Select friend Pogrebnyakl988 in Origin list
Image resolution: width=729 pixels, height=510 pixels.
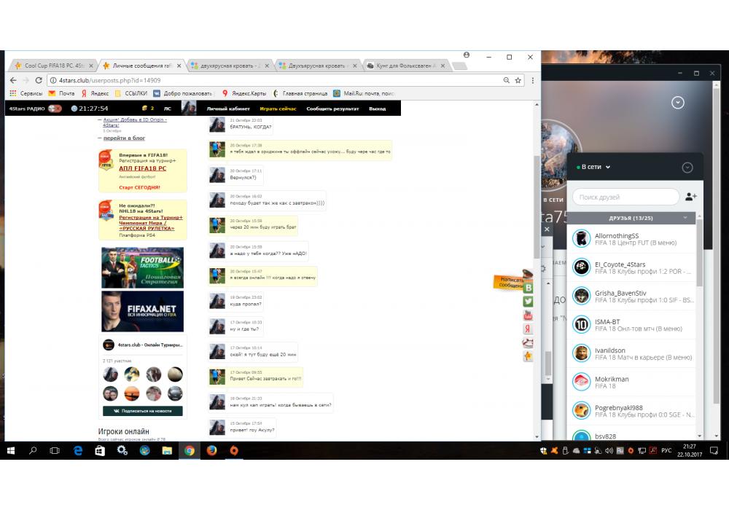click(631, 411)
